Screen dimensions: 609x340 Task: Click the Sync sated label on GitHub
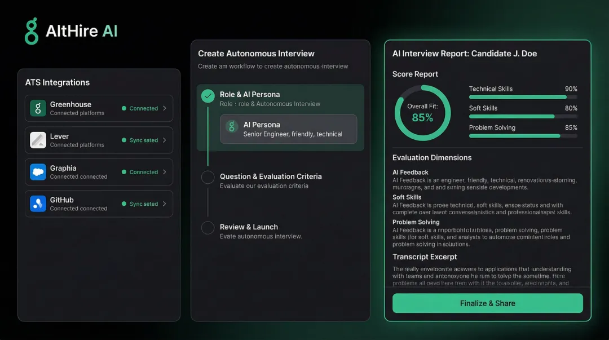pos(144,203)
